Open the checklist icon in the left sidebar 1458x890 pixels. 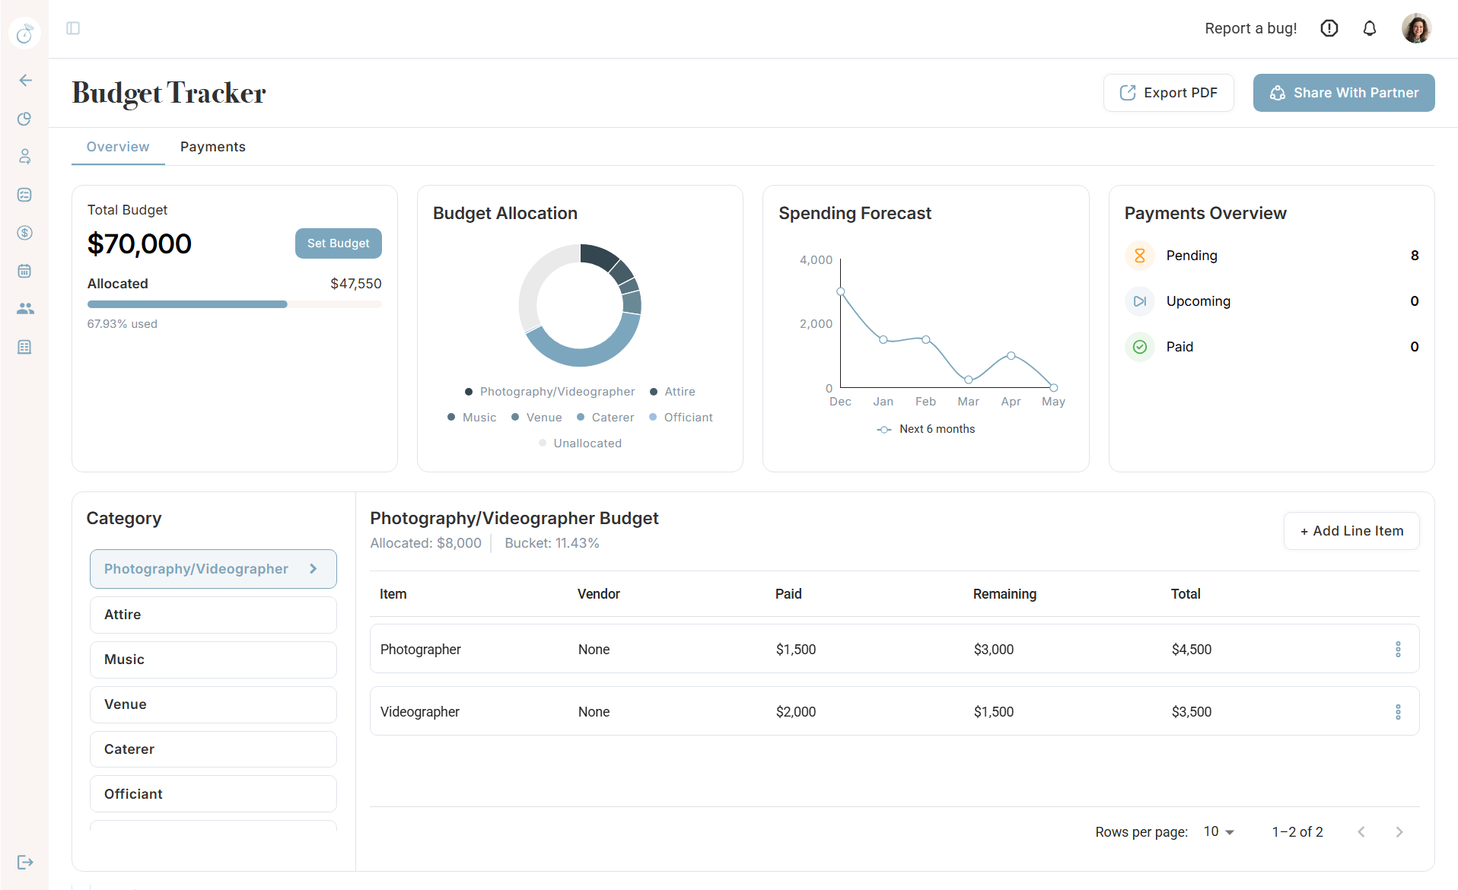coord(24,195)
